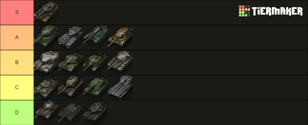Select the third dark tank in D tier
Screen dimensions: 308x125
pyautogui.click(x=95, y=113)
